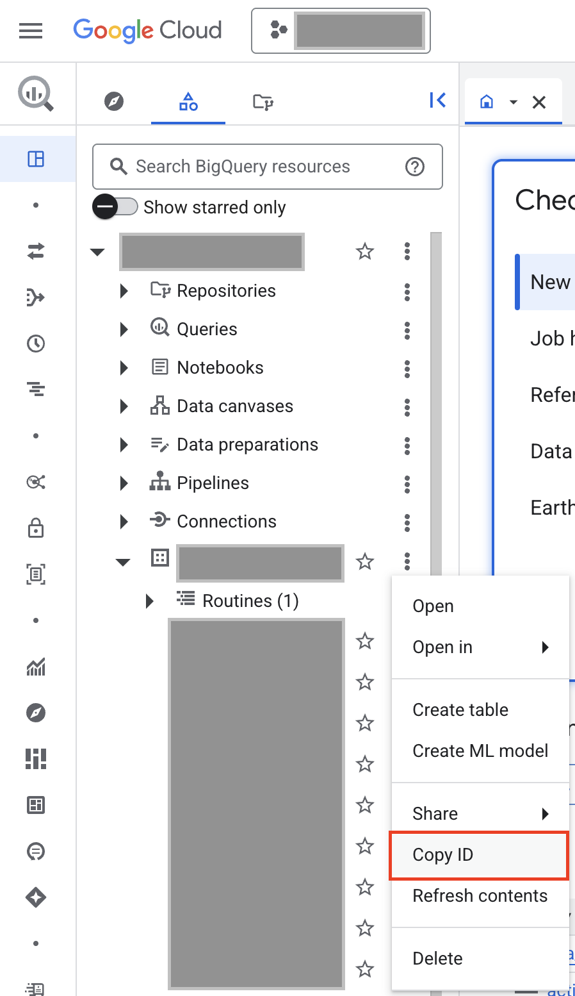Viewport: 575px width, 996px height.
Task: Open the project picker in header
Action: [x=341, y=30]
